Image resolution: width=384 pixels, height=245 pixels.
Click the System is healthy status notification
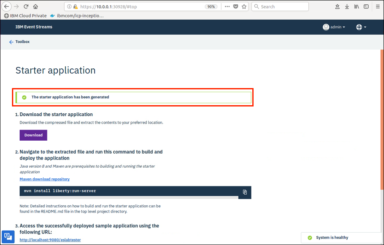[341, 238]
